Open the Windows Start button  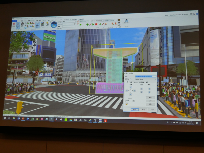tap(5, 118)
